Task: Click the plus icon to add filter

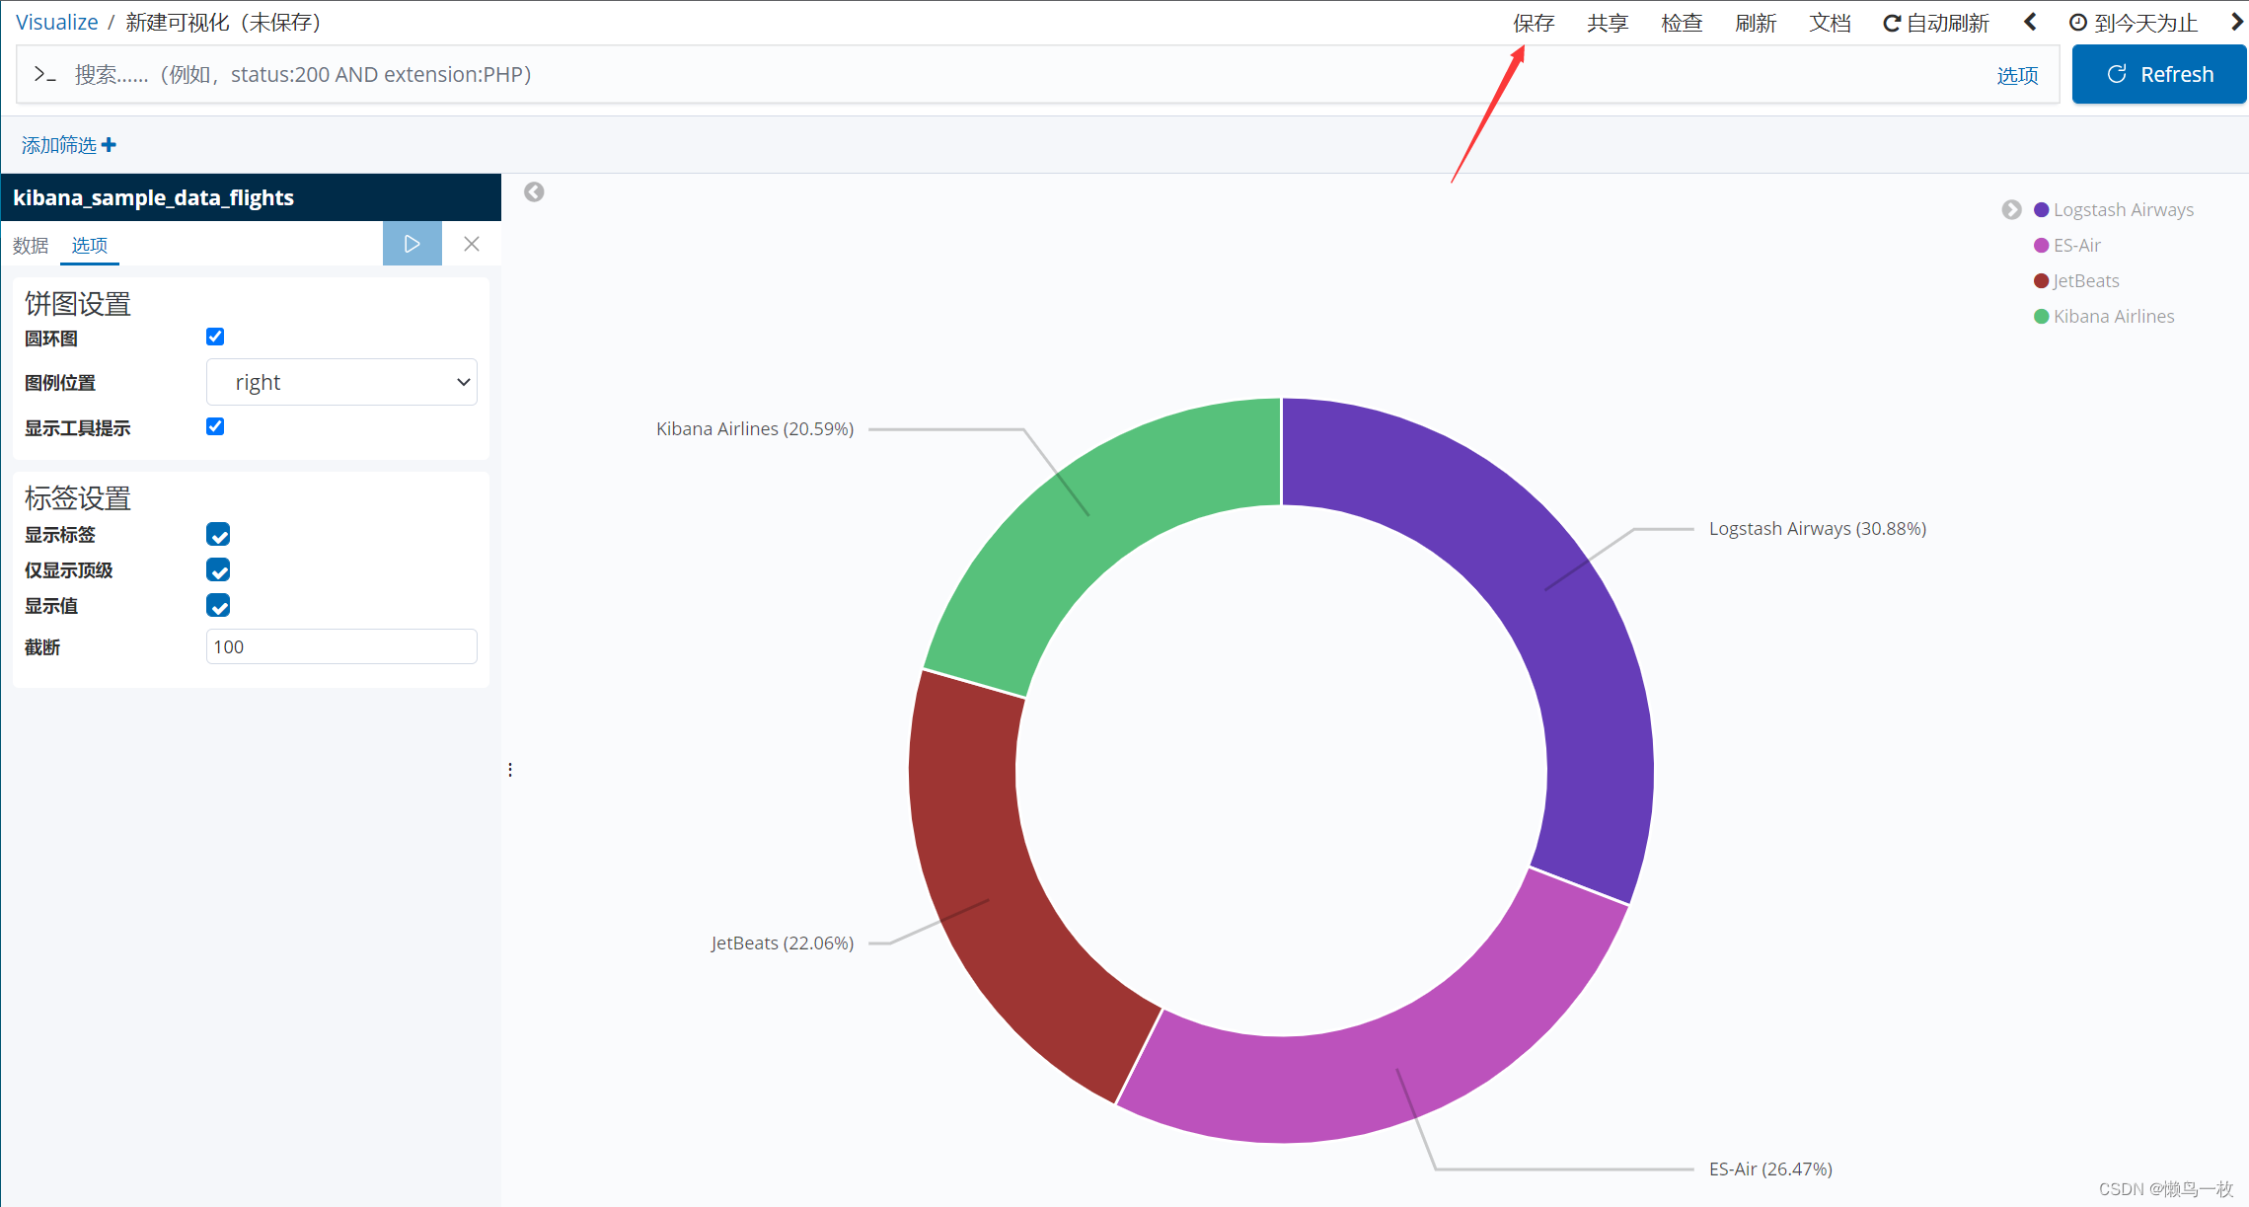Action: click(109, 145)
